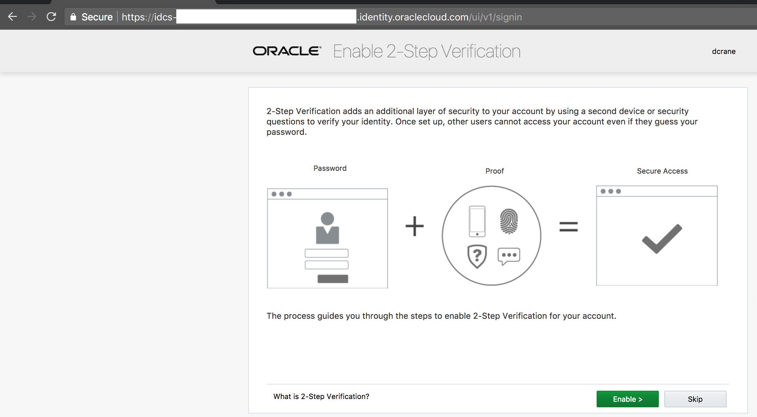Click the 'The process guides you' sentence
The width and height of the screenshot is (757, 417).
[x=441, y=316]
